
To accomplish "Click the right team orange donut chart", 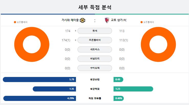I will [158, 44].
